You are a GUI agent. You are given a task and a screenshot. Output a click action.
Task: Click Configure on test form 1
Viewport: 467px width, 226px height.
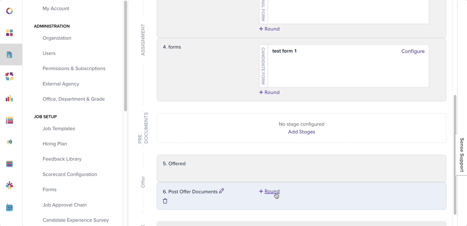click(x=413, y=51)
